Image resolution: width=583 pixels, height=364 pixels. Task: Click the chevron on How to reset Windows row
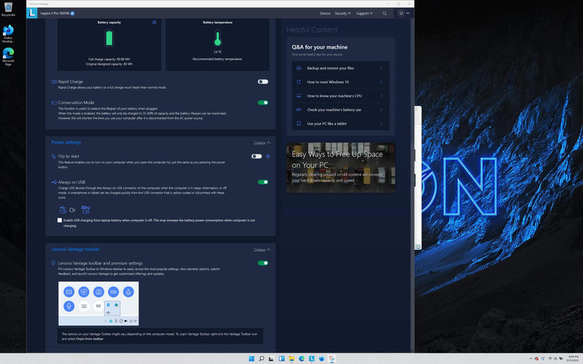[x=381, y=82]
